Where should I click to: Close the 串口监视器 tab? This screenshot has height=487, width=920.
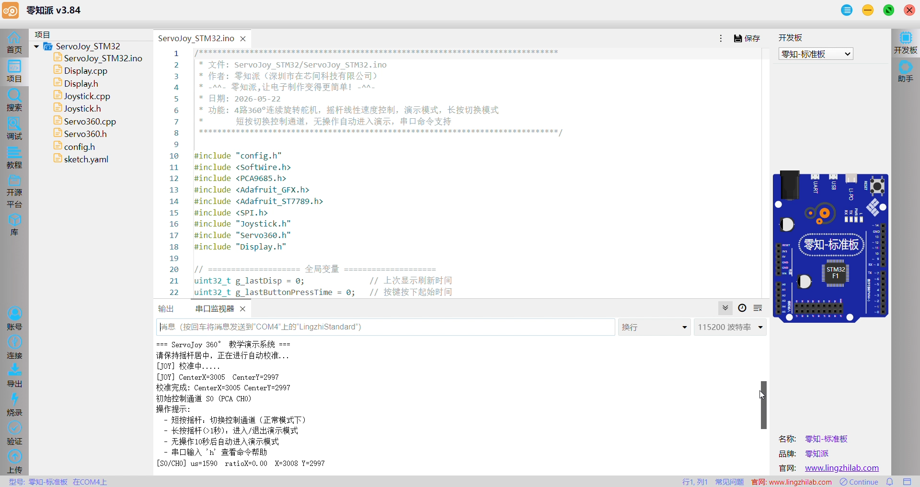tap(242, 309)
